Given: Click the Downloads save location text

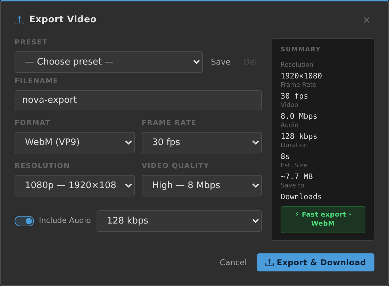Looking at the screenshot, I should tap(301, 196).
